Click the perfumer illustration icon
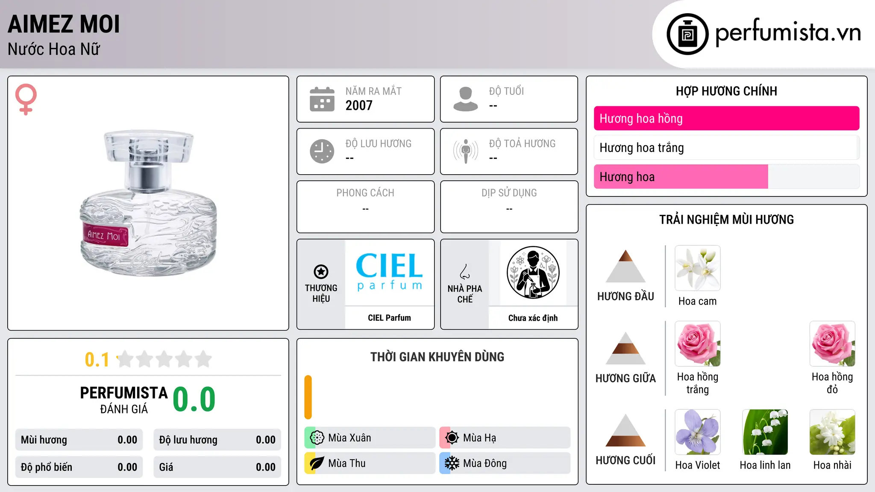Image resolution: width=875 pixels, height=492 pixels. pyautogui.click(x=533, y=272)
